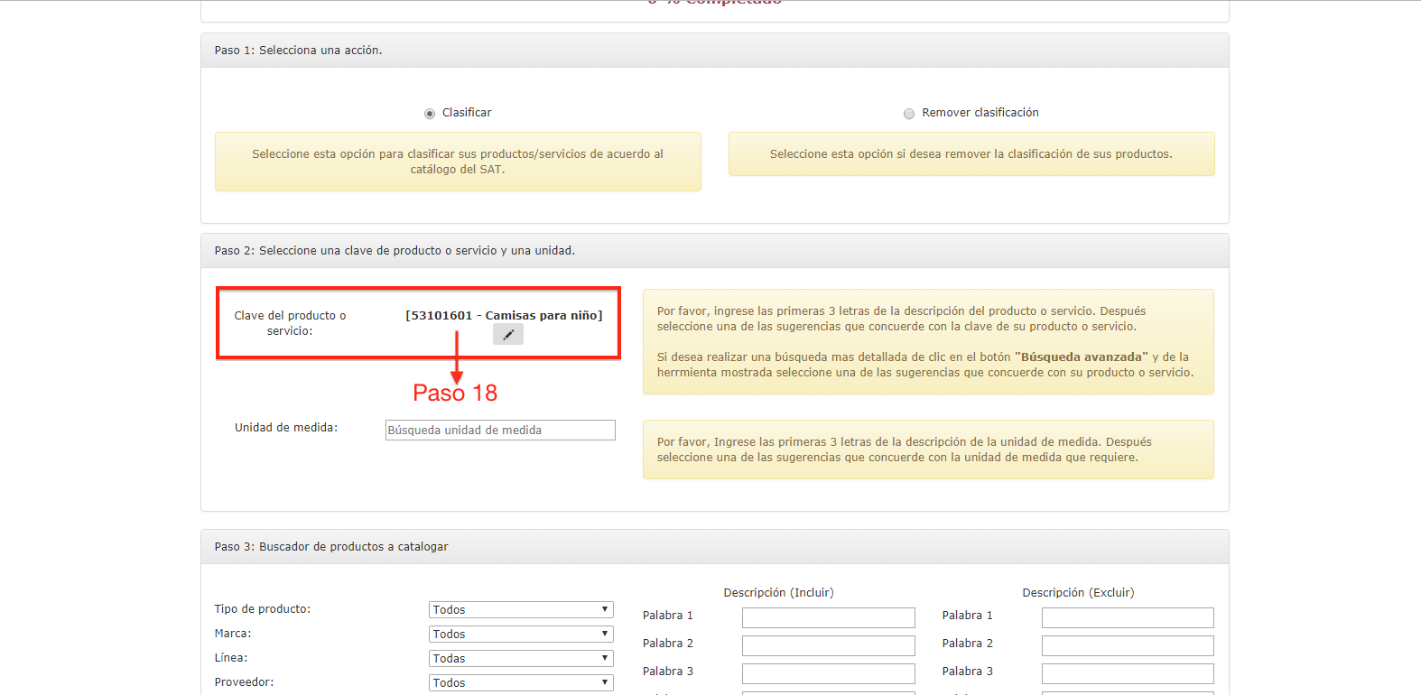Viewport: 1421px width, 695px height.
Task: Open the Tipo de producto dropdown
Action: (521, 610)
